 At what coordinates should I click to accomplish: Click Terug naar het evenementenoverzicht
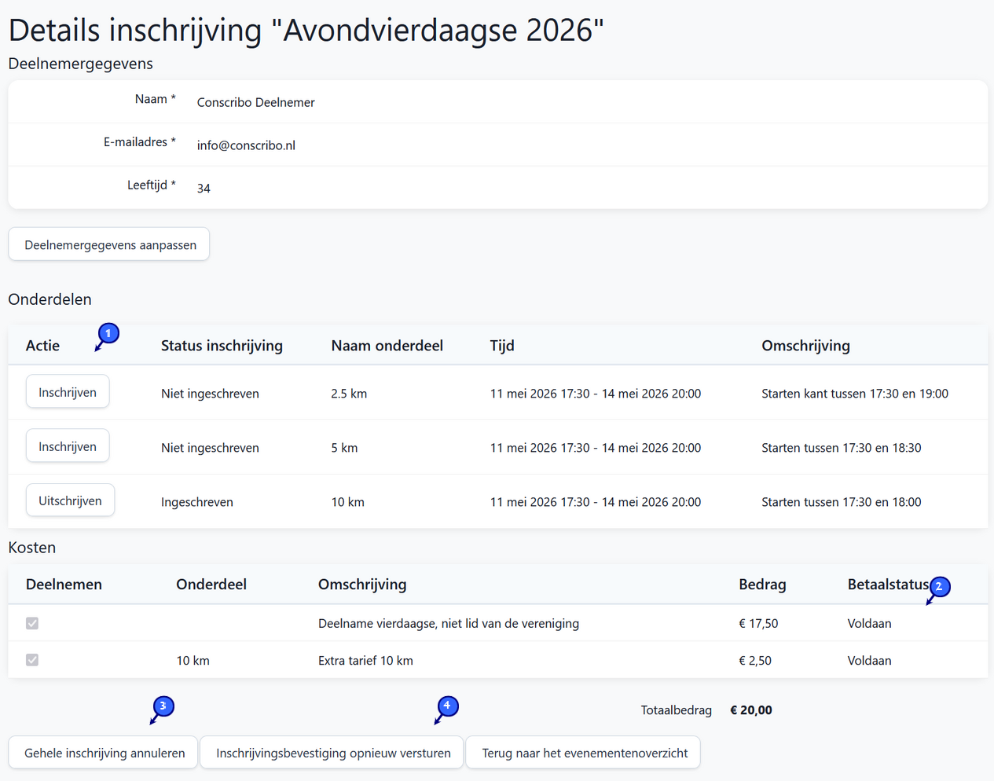[582, 752]
